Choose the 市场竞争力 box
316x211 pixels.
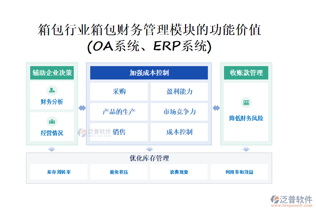tap(179, 112)
